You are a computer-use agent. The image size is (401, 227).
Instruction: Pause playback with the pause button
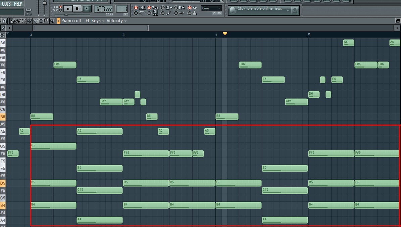(68, 9)
